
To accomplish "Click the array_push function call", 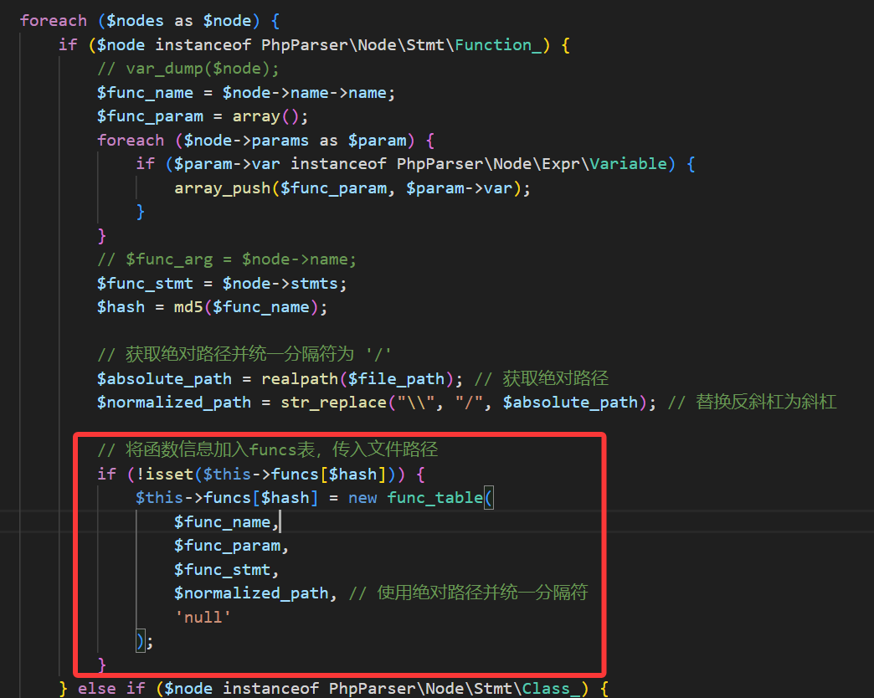I will pos(223,188).
